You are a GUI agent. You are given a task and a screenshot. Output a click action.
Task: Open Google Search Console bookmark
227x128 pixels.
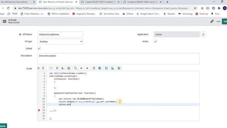pos(148,14)
